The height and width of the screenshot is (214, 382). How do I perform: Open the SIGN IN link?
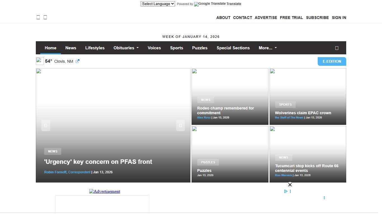(339, 18)
